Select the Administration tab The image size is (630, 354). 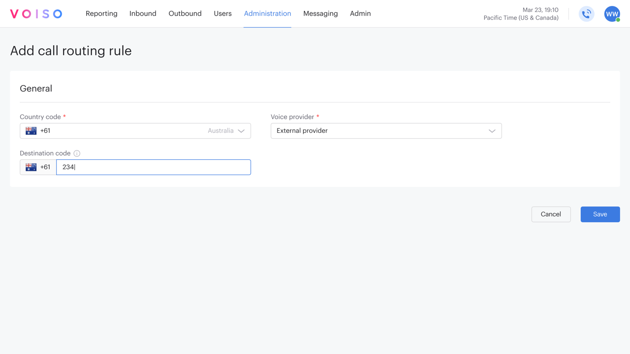pos(267,14)
